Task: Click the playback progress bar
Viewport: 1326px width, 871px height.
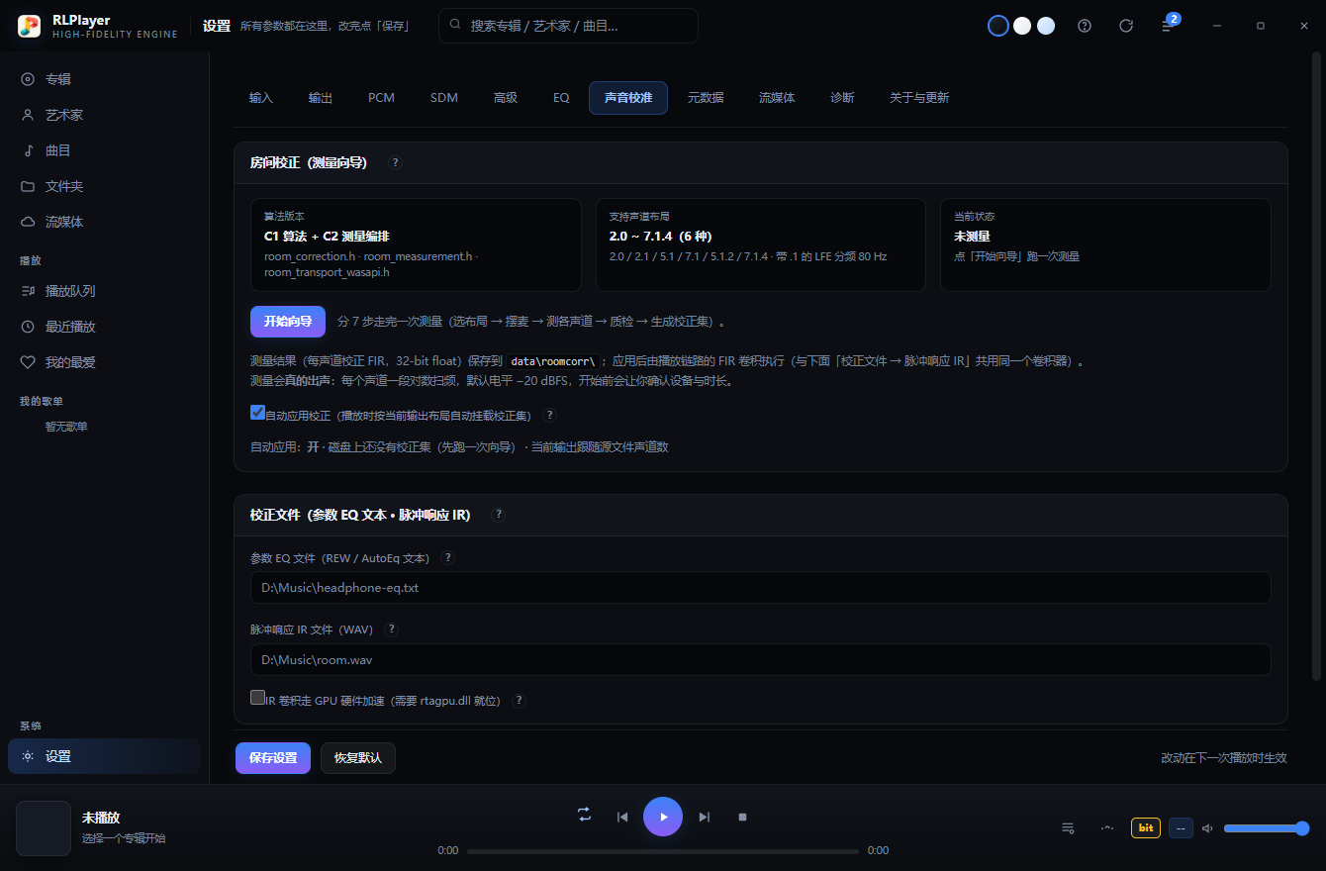Action: coord(663,851)
